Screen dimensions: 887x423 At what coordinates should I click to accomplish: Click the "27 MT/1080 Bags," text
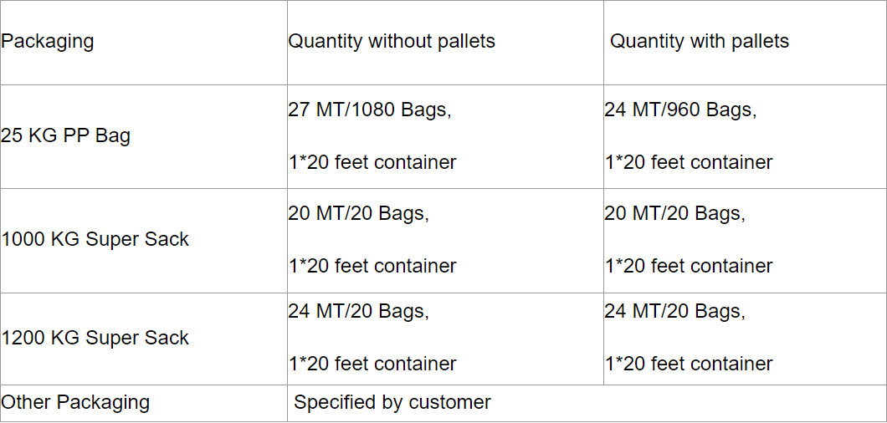pyautogui.click(x=370, y=110)
